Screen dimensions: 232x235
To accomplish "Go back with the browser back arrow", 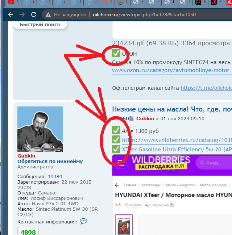I will pyautogui.click(x=11, y=14).
